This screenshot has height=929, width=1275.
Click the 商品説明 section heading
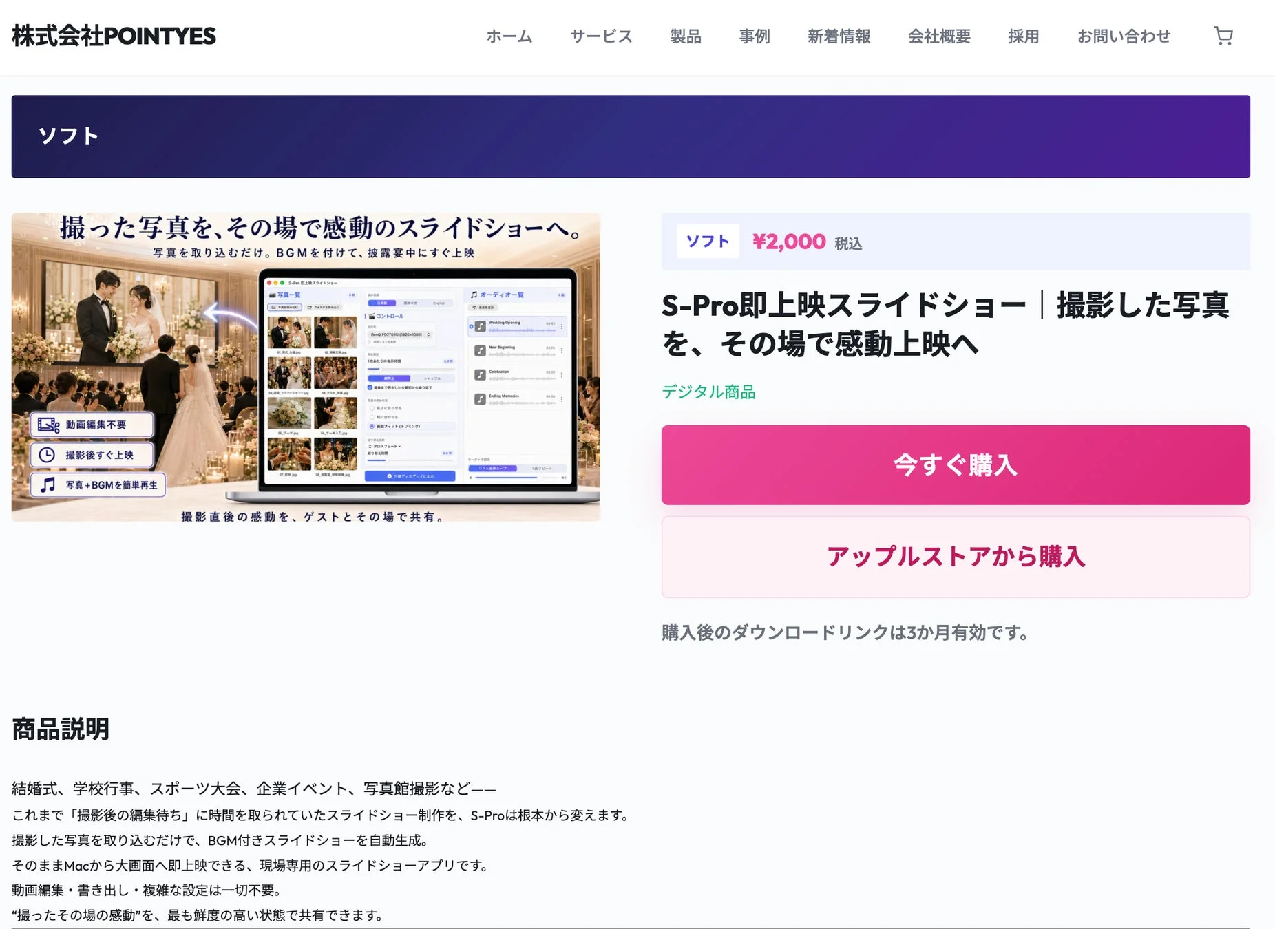[x=61, y=729]
